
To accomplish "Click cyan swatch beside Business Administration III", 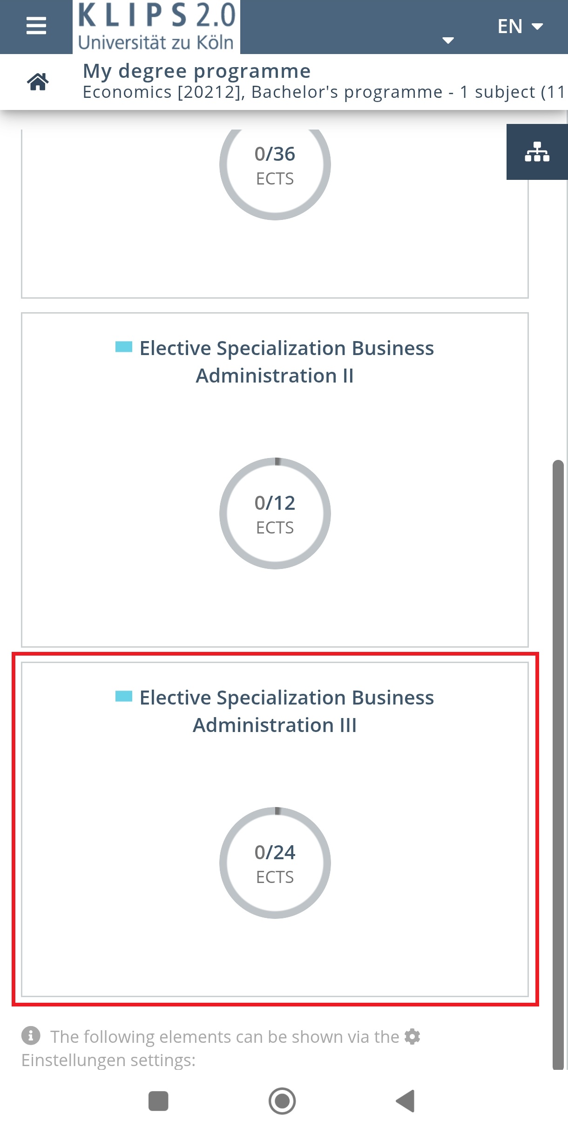I will tap(124, 696).
